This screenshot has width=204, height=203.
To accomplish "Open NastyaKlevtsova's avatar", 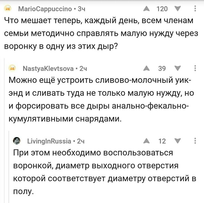I will pos(12,68).
